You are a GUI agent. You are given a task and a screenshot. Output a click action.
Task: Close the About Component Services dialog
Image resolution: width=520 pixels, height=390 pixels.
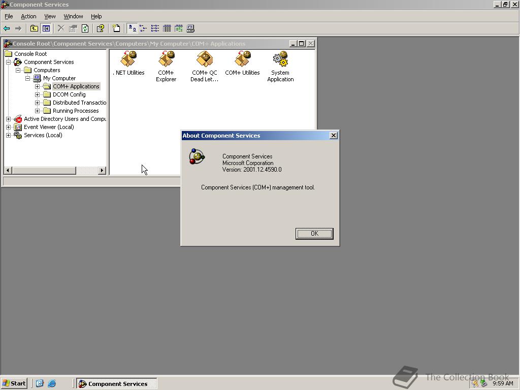[x=334, y=135]
